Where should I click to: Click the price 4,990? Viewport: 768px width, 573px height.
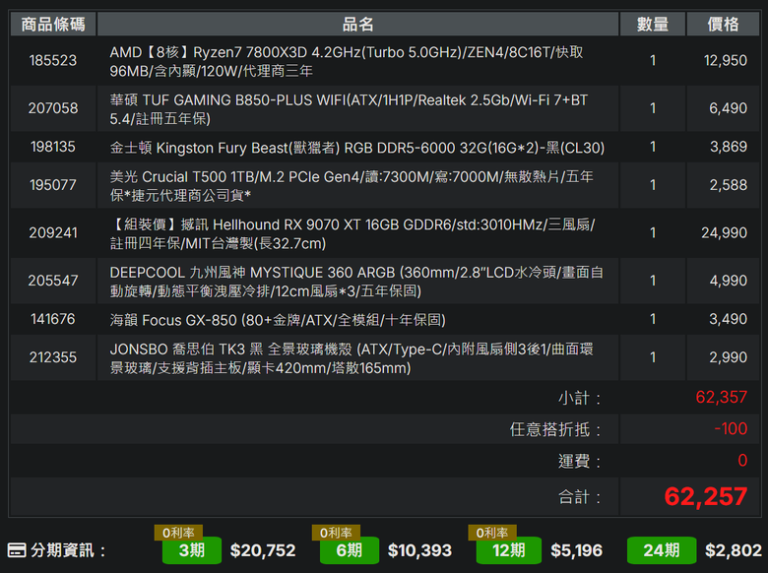point(729,281)
